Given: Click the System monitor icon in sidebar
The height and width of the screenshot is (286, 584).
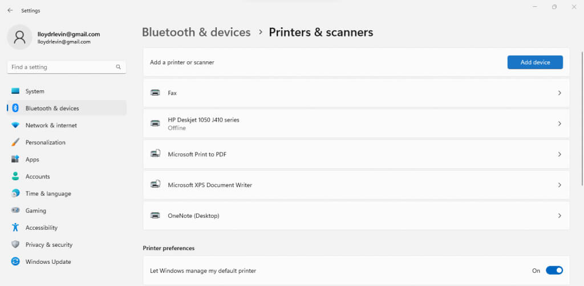Looking at the screenshot, I should click(15, 91).
